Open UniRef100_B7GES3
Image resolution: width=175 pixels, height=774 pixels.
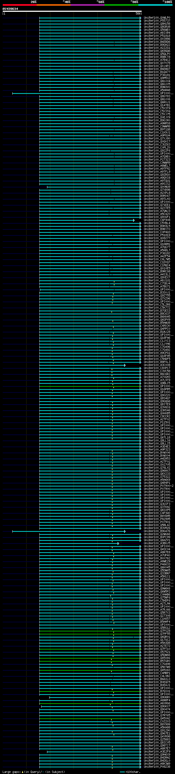point(157,311)
